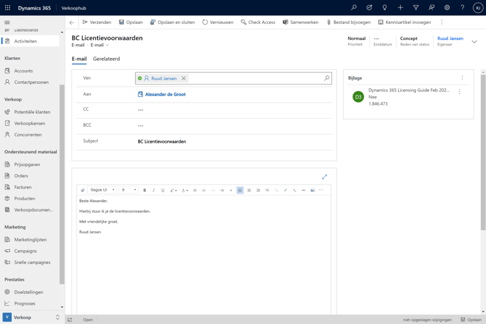Open advanced find funnel icon
Screen dimensions: 486x324
pos(415,7)
